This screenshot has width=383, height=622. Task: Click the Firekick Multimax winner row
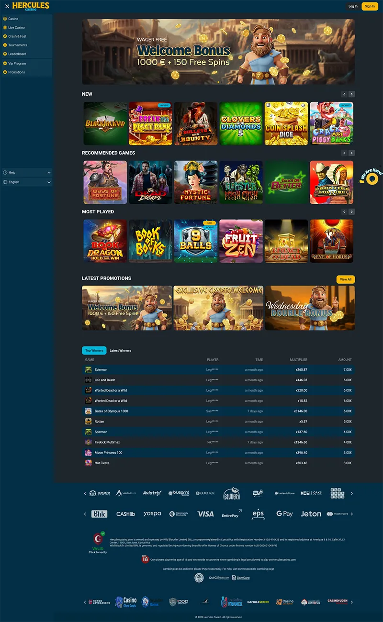[x=218, y=442]
